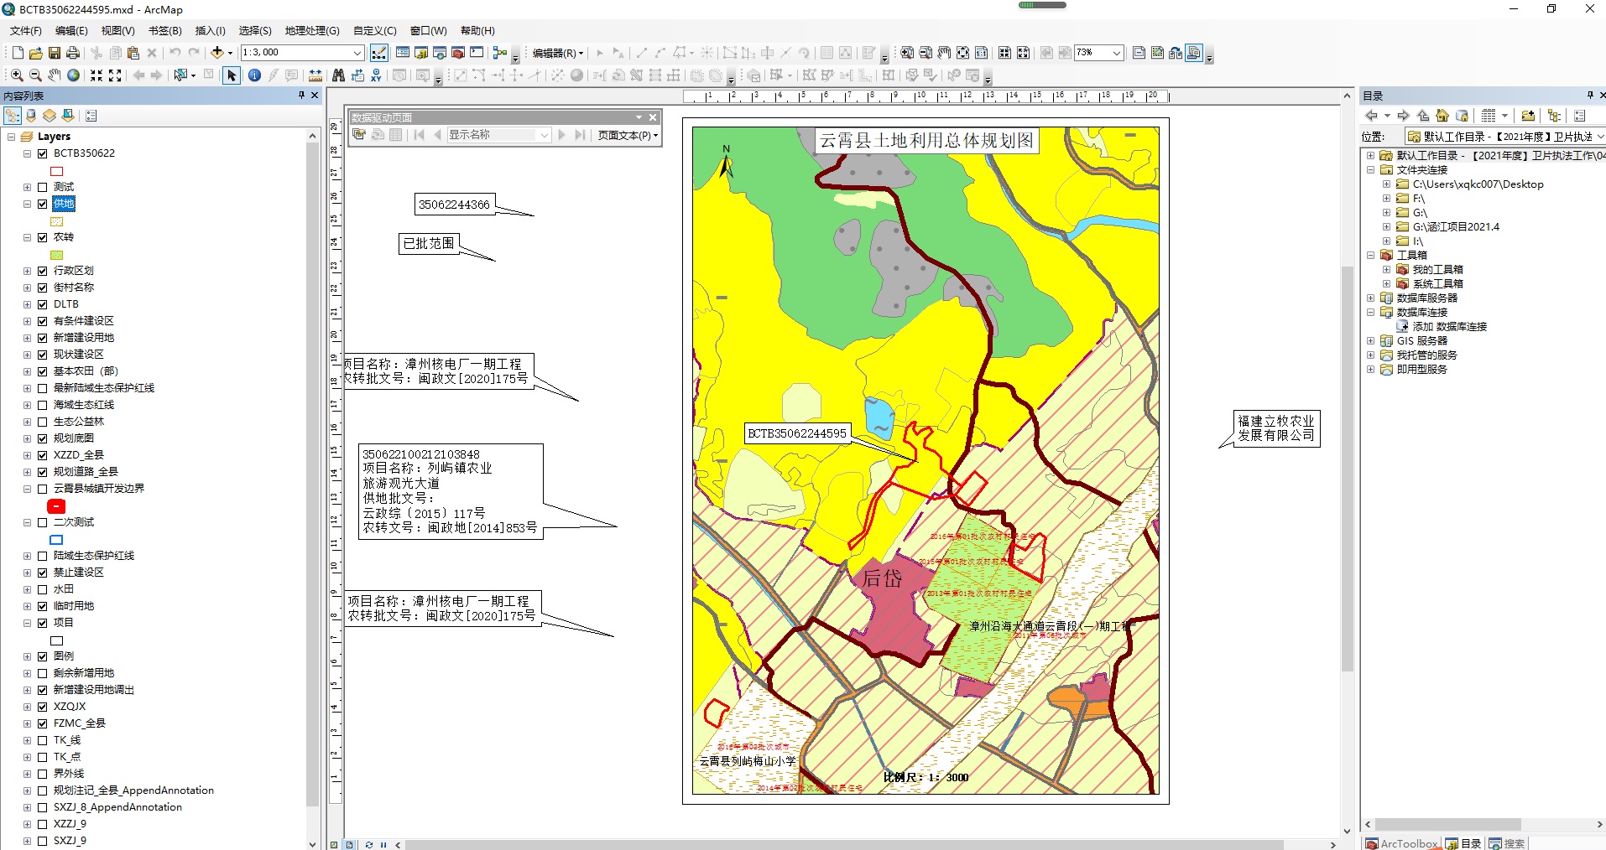Image resolution: width=1606 pixels, height=850 pixels.
Task: Select the Identify tool
Action: (x=254, y=75)
